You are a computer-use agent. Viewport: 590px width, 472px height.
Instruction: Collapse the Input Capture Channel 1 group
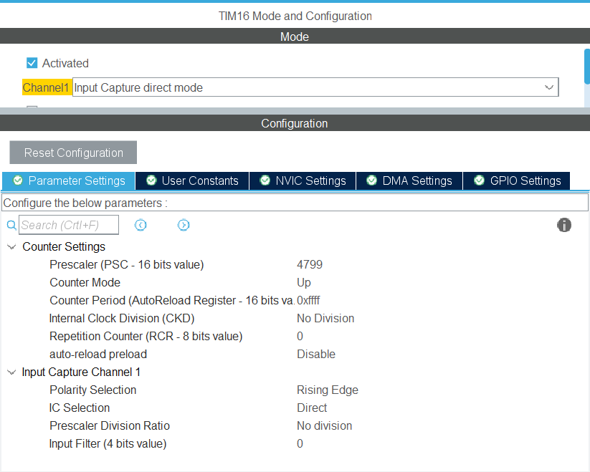(x=11, y=372)
